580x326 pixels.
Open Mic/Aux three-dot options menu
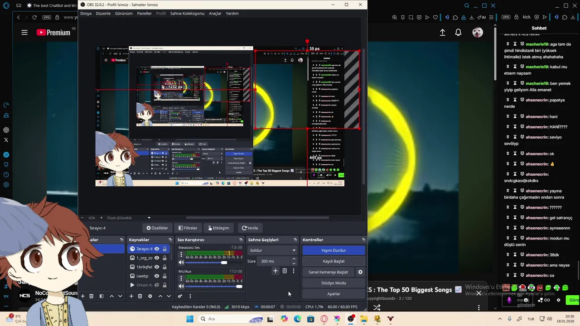pos(181,278)
